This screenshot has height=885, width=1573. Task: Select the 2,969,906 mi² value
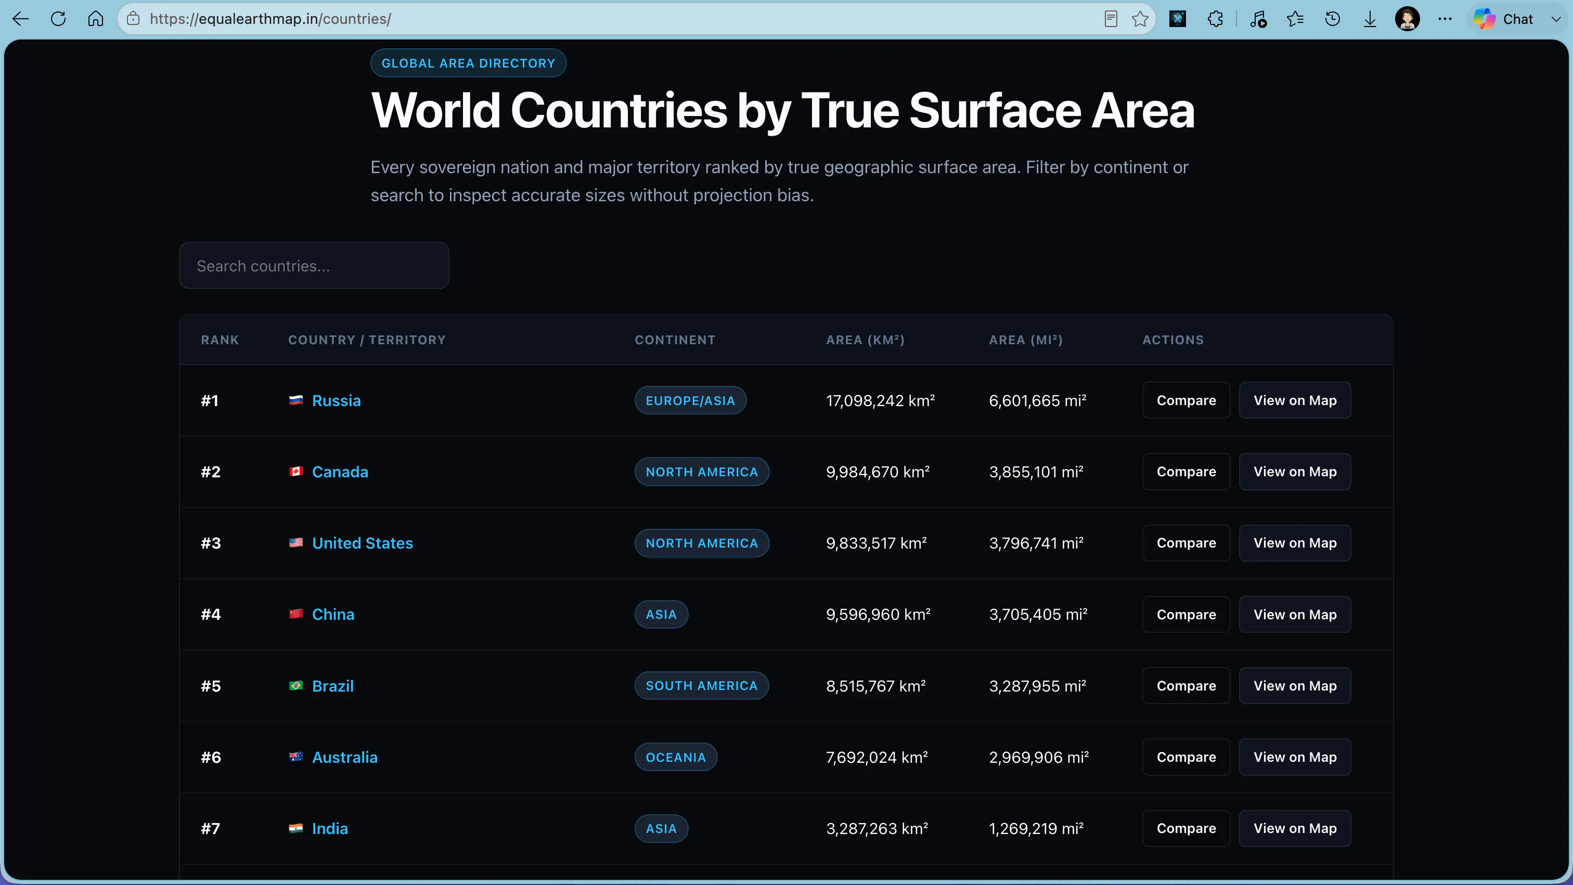coord(1039,758)
